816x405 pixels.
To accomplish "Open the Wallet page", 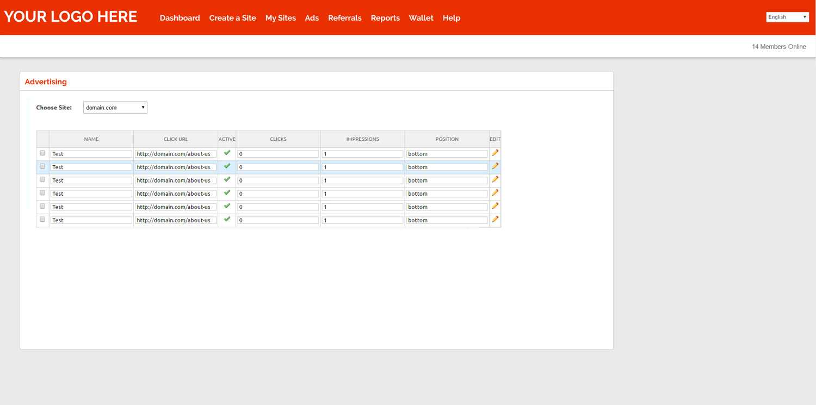I will click(421, 18).
